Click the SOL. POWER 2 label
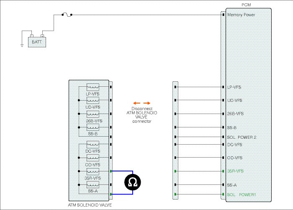This screenshot has height=210, width=293. click(x=242, y=137)
